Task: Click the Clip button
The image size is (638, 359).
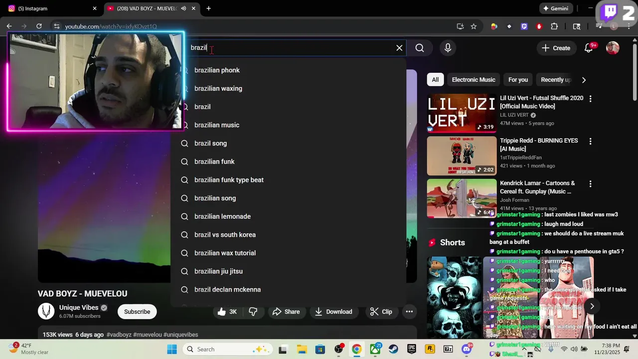Action: pos(381,312)
